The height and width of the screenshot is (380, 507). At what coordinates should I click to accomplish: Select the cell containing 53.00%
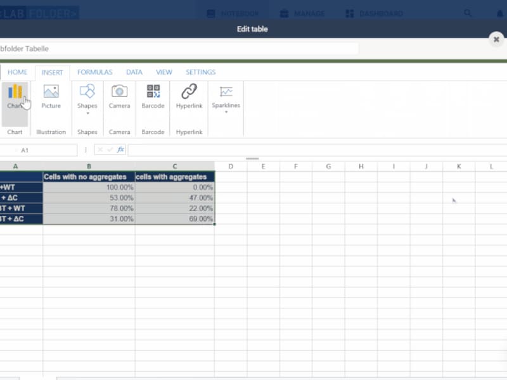(x=89, y=198)
